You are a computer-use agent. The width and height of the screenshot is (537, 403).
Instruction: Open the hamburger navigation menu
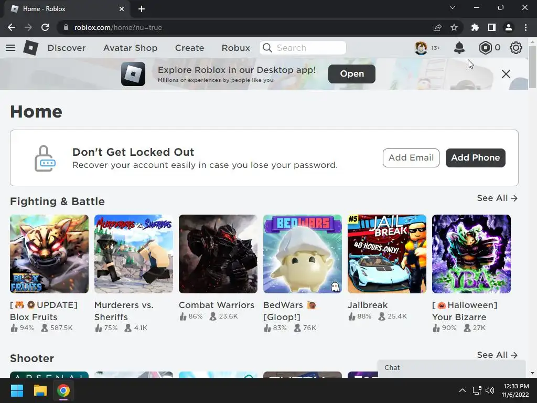(10, 48)
